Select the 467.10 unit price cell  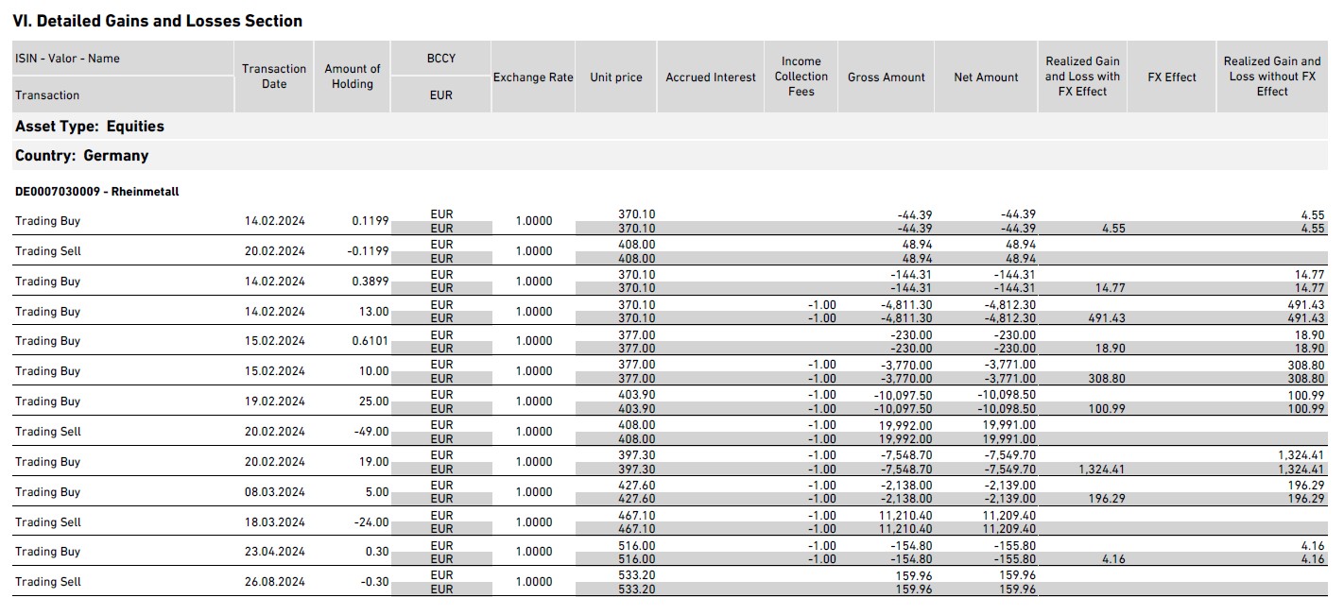coord(636,515)
